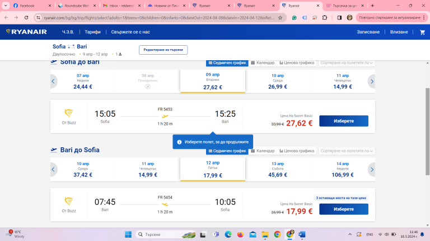
Task: Click next dates arrow for Sofia-Bari
Action: tap(371, 82)
